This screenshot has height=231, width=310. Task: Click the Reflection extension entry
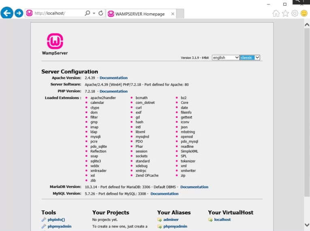coord(98,151)
